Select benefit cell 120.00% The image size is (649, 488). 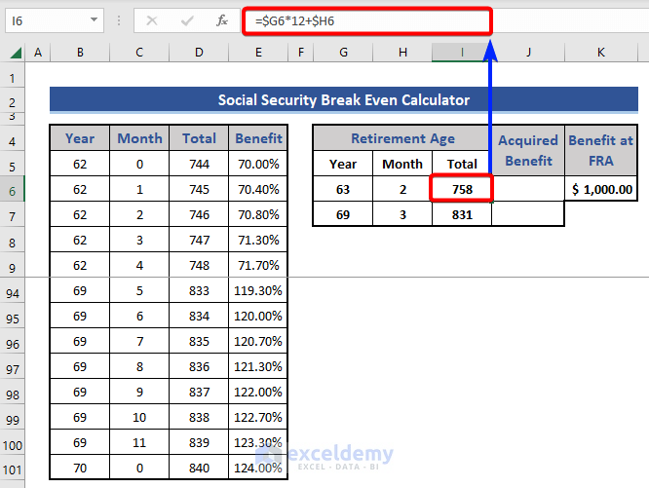click(x=258, y=316)
